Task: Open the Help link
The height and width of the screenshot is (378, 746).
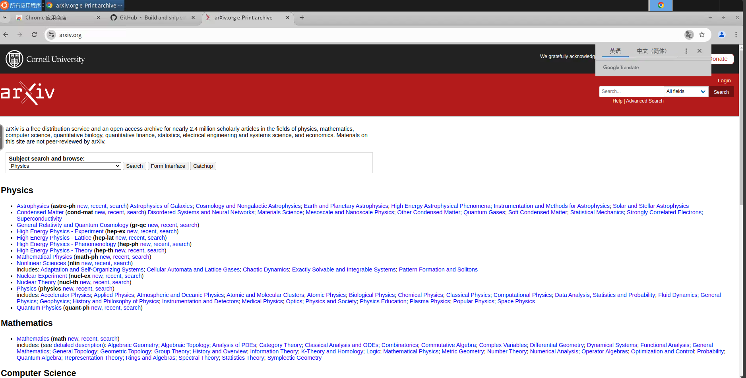Action: tap(617, 101)
